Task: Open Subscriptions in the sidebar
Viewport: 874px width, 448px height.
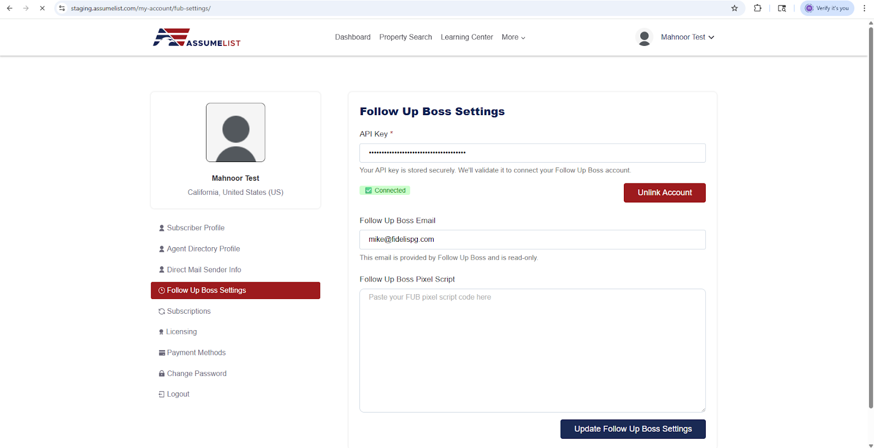Action: [x=185, y=311]
